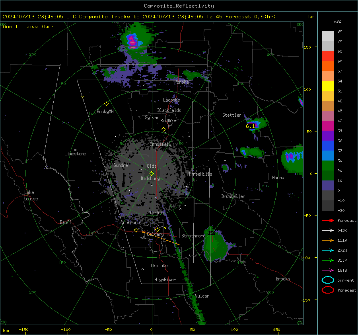Click the red 60–65 dBZ color band

(x=328, y=56)
